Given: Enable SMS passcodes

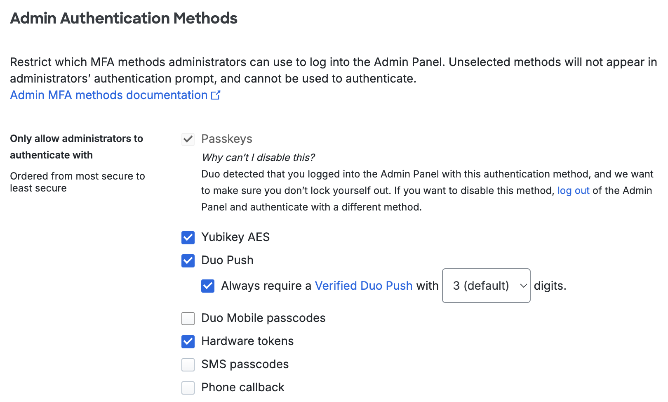Looking at the screenshot, I should pos(188,365).
